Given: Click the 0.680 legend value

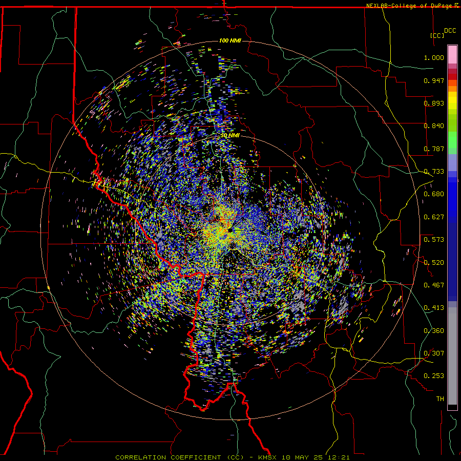Looking at the screenshot, I should (x=434, y=194).
